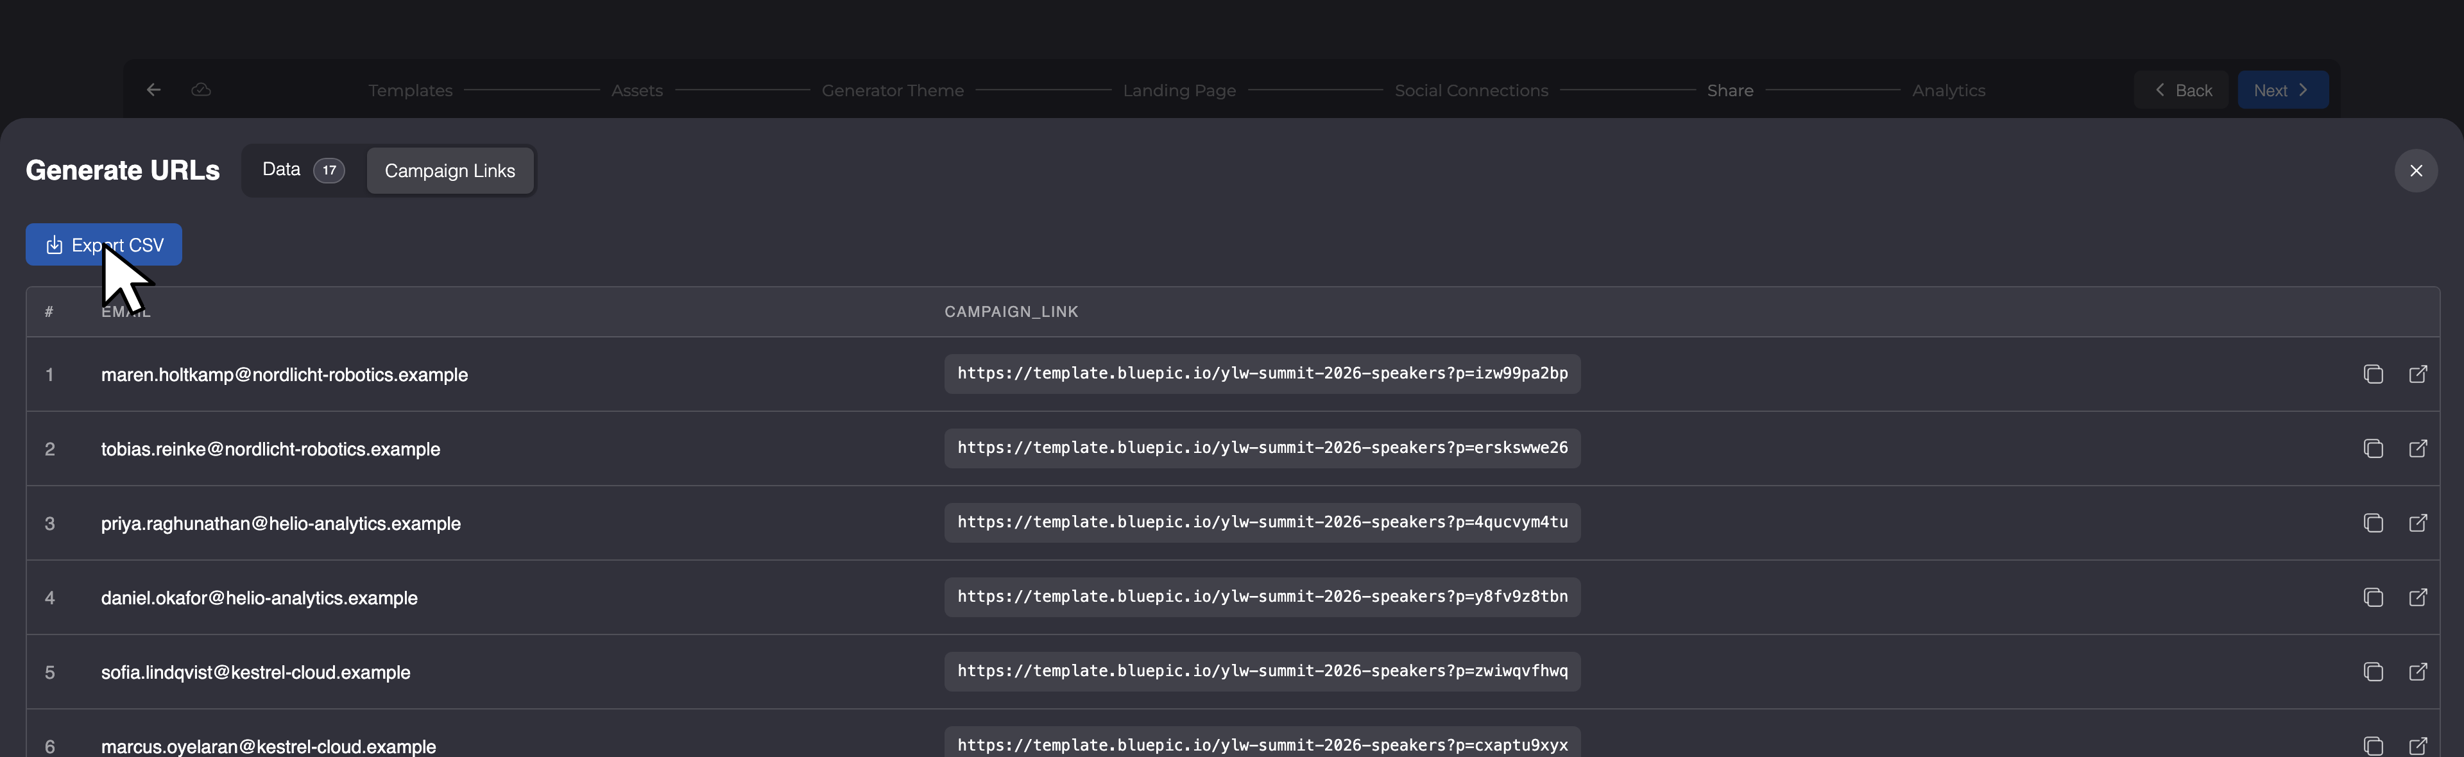Open the Assets step
This screenshot has height=757, width=2464.
click(x=637, y=91)
